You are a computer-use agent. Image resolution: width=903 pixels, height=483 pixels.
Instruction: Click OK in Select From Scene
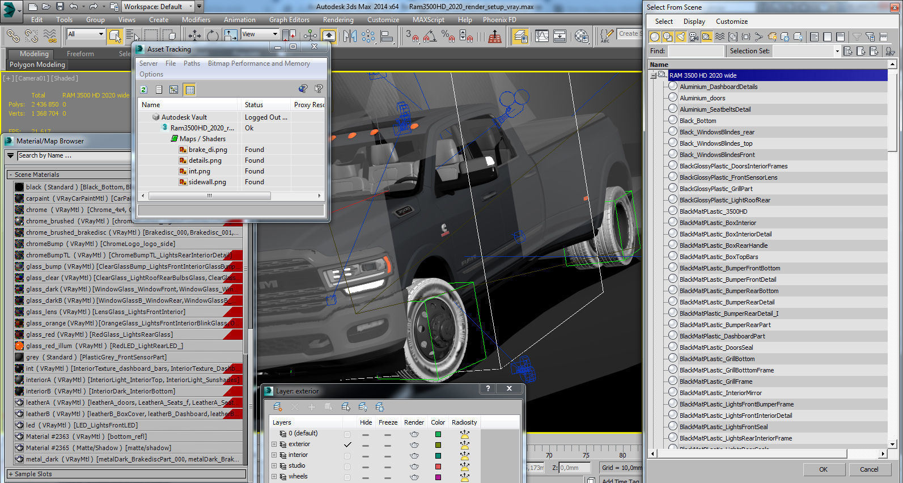823,469
